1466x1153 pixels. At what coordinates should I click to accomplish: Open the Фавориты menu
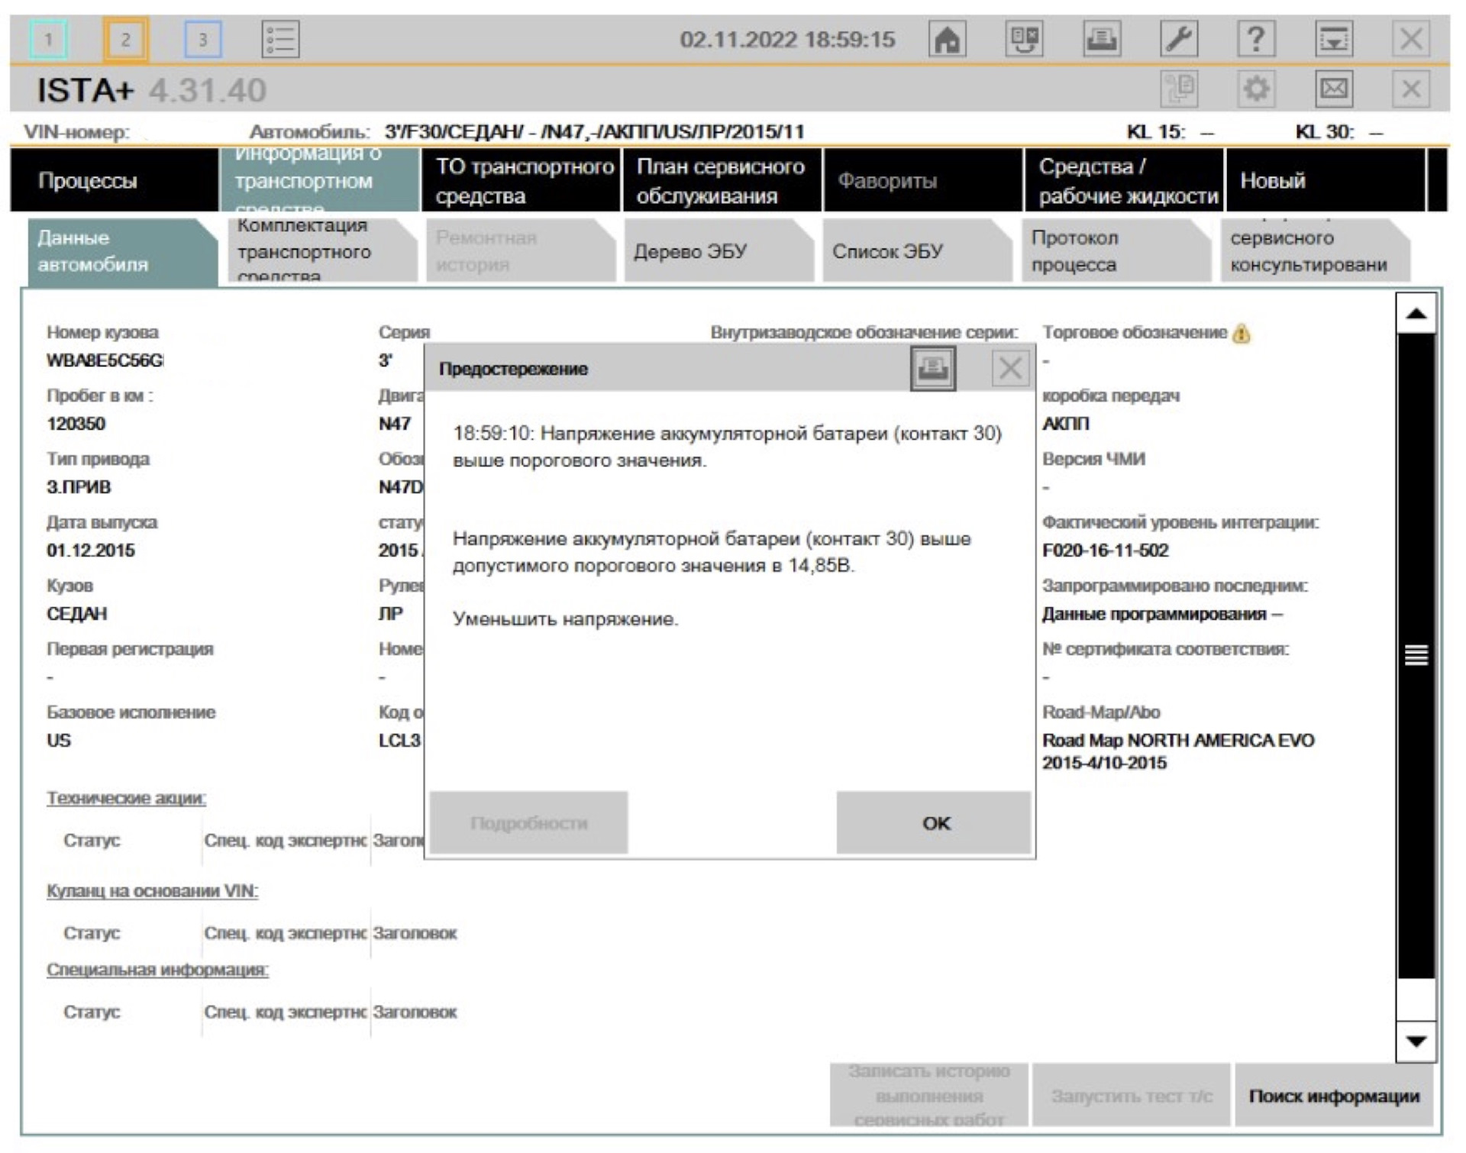923,180
